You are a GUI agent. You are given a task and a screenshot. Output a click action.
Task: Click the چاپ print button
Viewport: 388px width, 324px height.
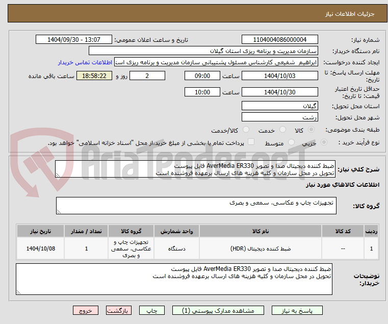point(152,310)
